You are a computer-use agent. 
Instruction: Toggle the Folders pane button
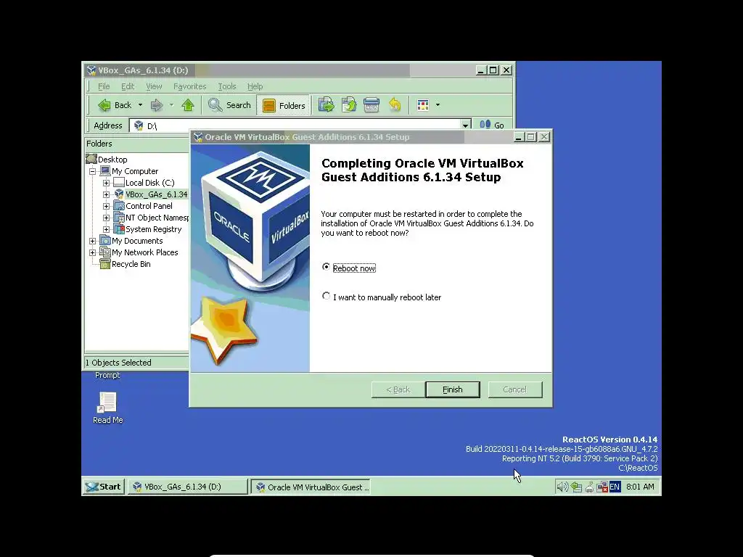coord(284,105)
